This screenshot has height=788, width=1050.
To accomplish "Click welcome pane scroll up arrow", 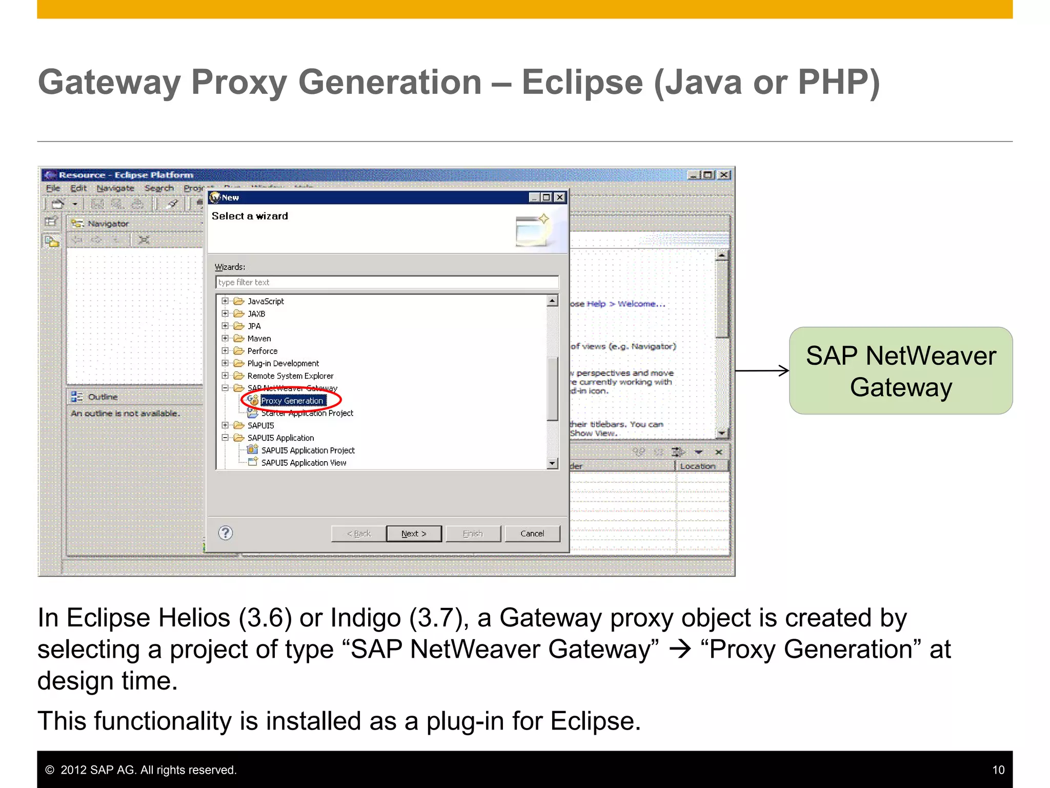I will 722,255.
